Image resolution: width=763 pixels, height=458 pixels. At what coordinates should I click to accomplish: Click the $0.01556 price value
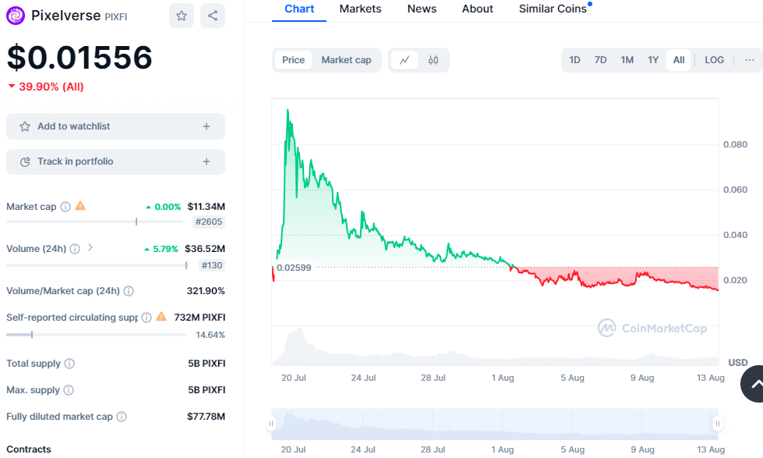79,58
